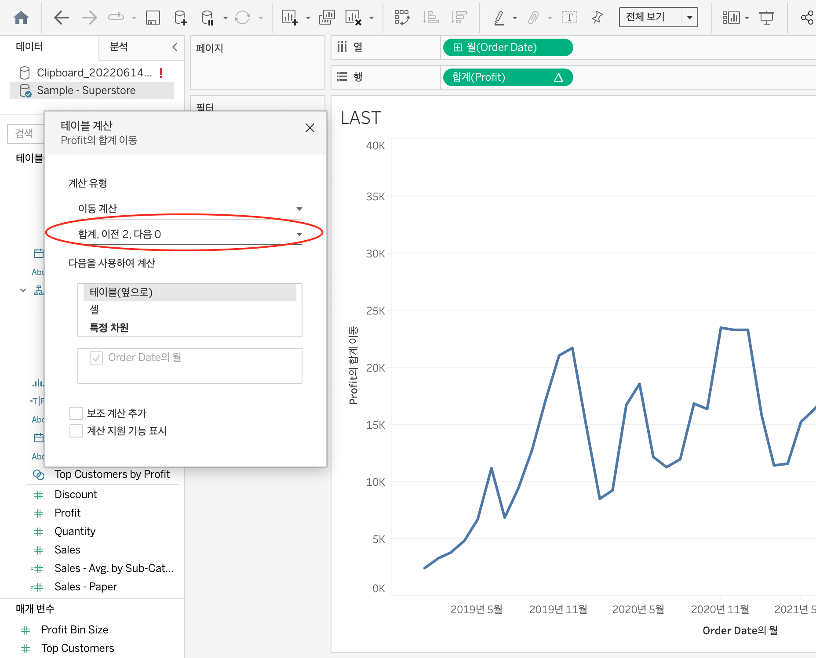Add a new data source
Screen dimensions: 816x658
pyautogui.click(x=181, y=18)
